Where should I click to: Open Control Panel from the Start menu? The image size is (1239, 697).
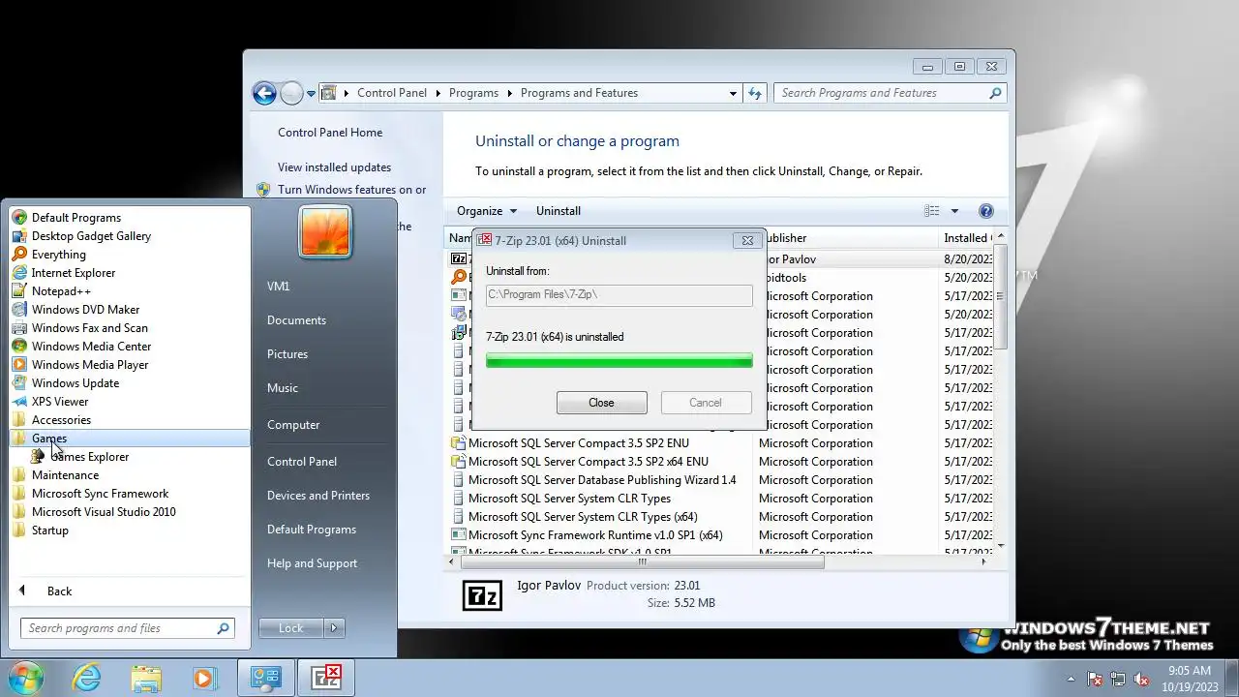click(302, 462)
